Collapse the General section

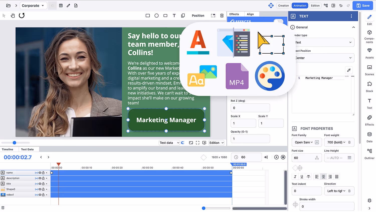[x=353, y=27]
